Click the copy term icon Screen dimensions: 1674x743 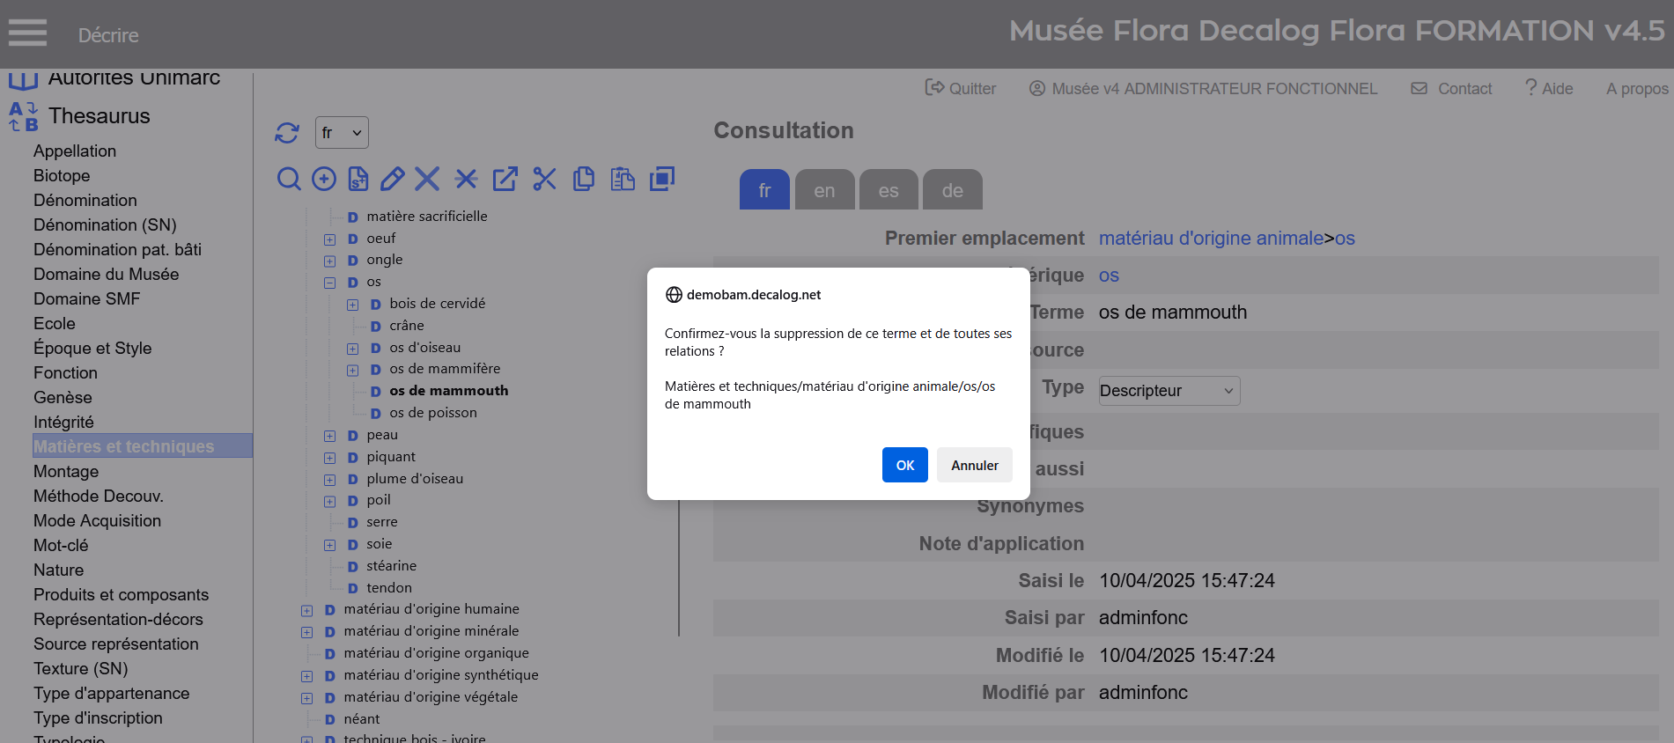(584, 180)
